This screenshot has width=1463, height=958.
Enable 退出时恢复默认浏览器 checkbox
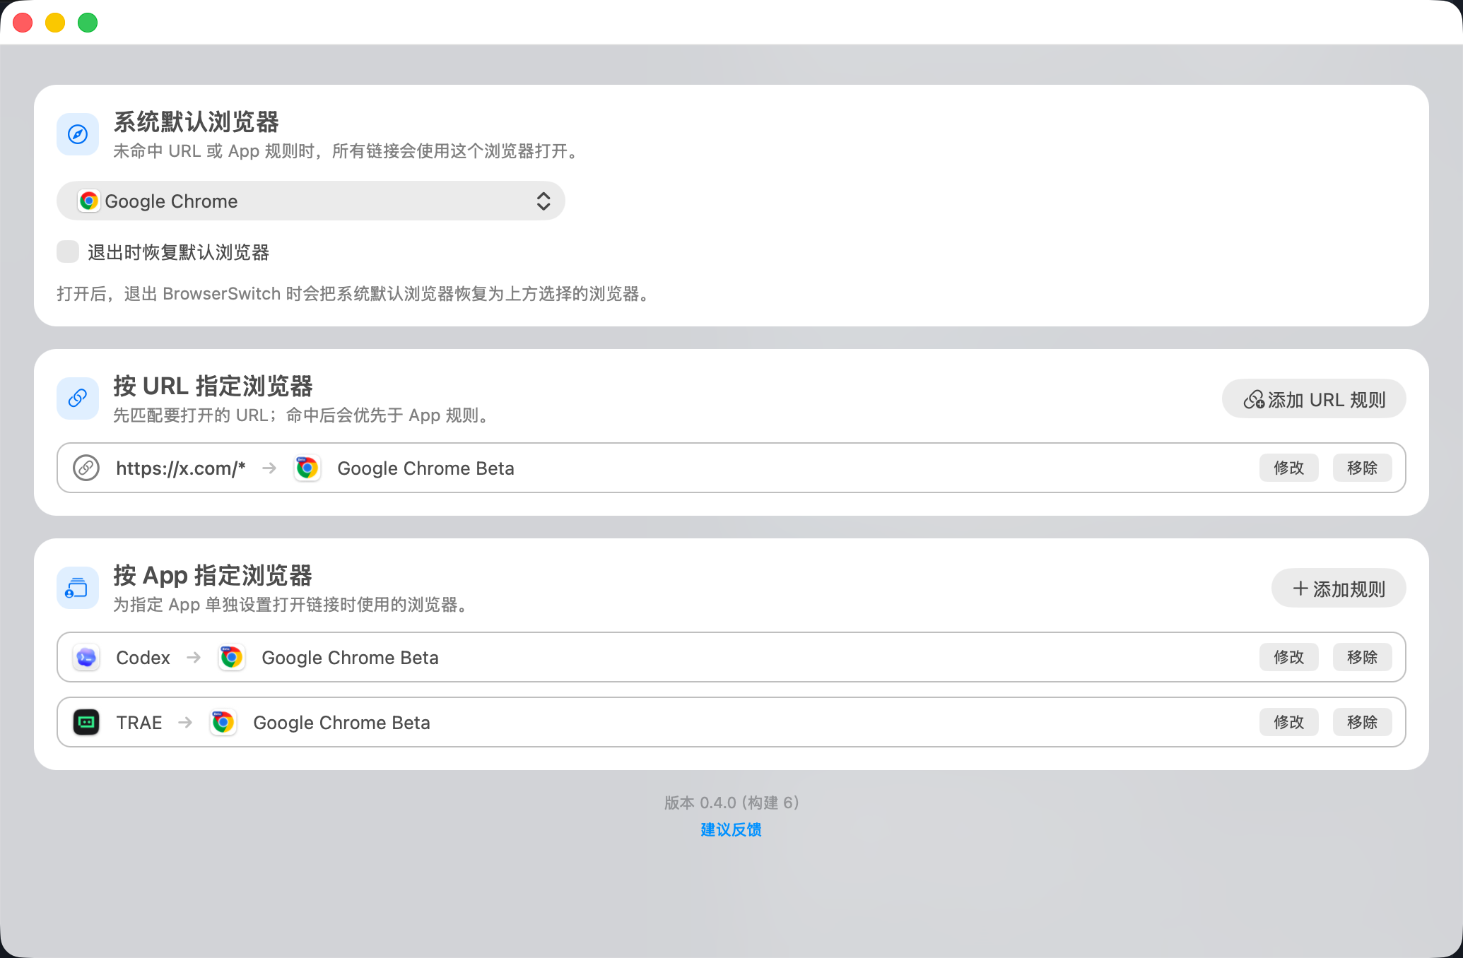pos(68,252)
